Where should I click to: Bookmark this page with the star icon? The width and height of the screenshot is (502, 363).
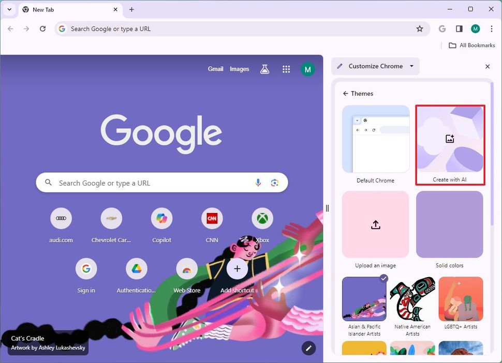420,29
